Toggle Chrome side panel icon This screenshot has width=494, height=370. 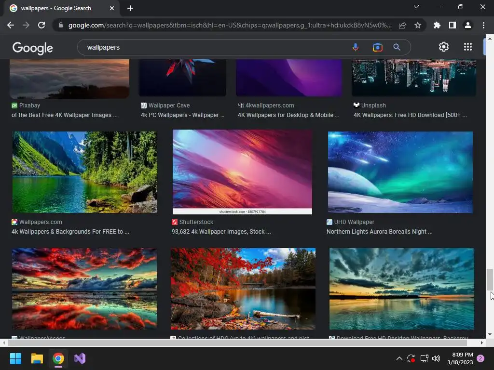453,25
